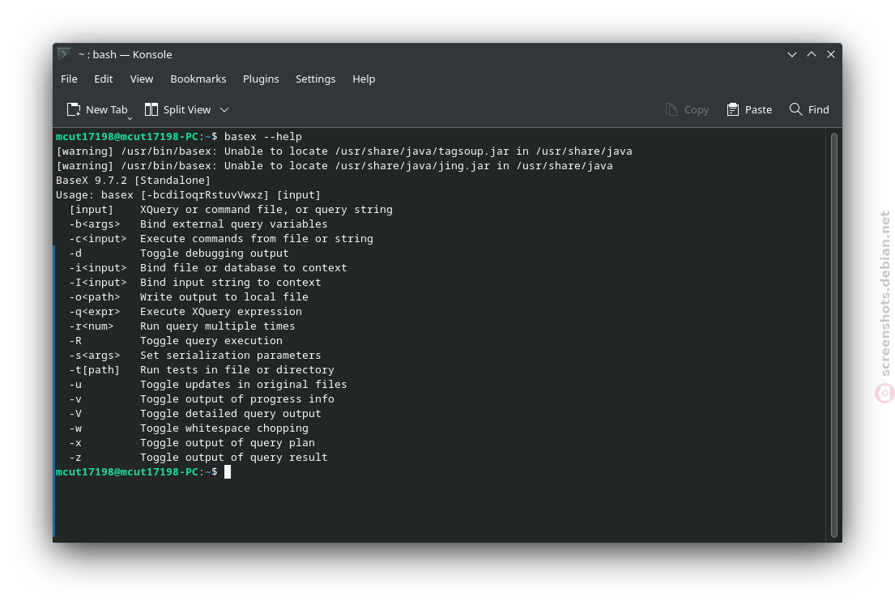Screen dimensions: 895x605
Task: Click 'Toggle output of query result'
Action: [x=234, y=457]
